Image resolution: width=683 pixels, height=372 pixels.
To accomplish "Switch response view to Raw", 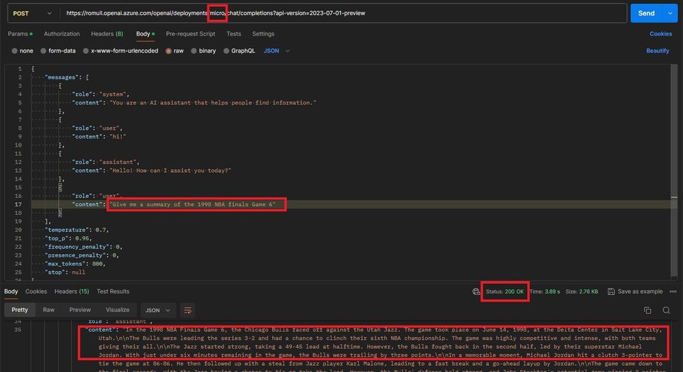I will pos(49,310).
